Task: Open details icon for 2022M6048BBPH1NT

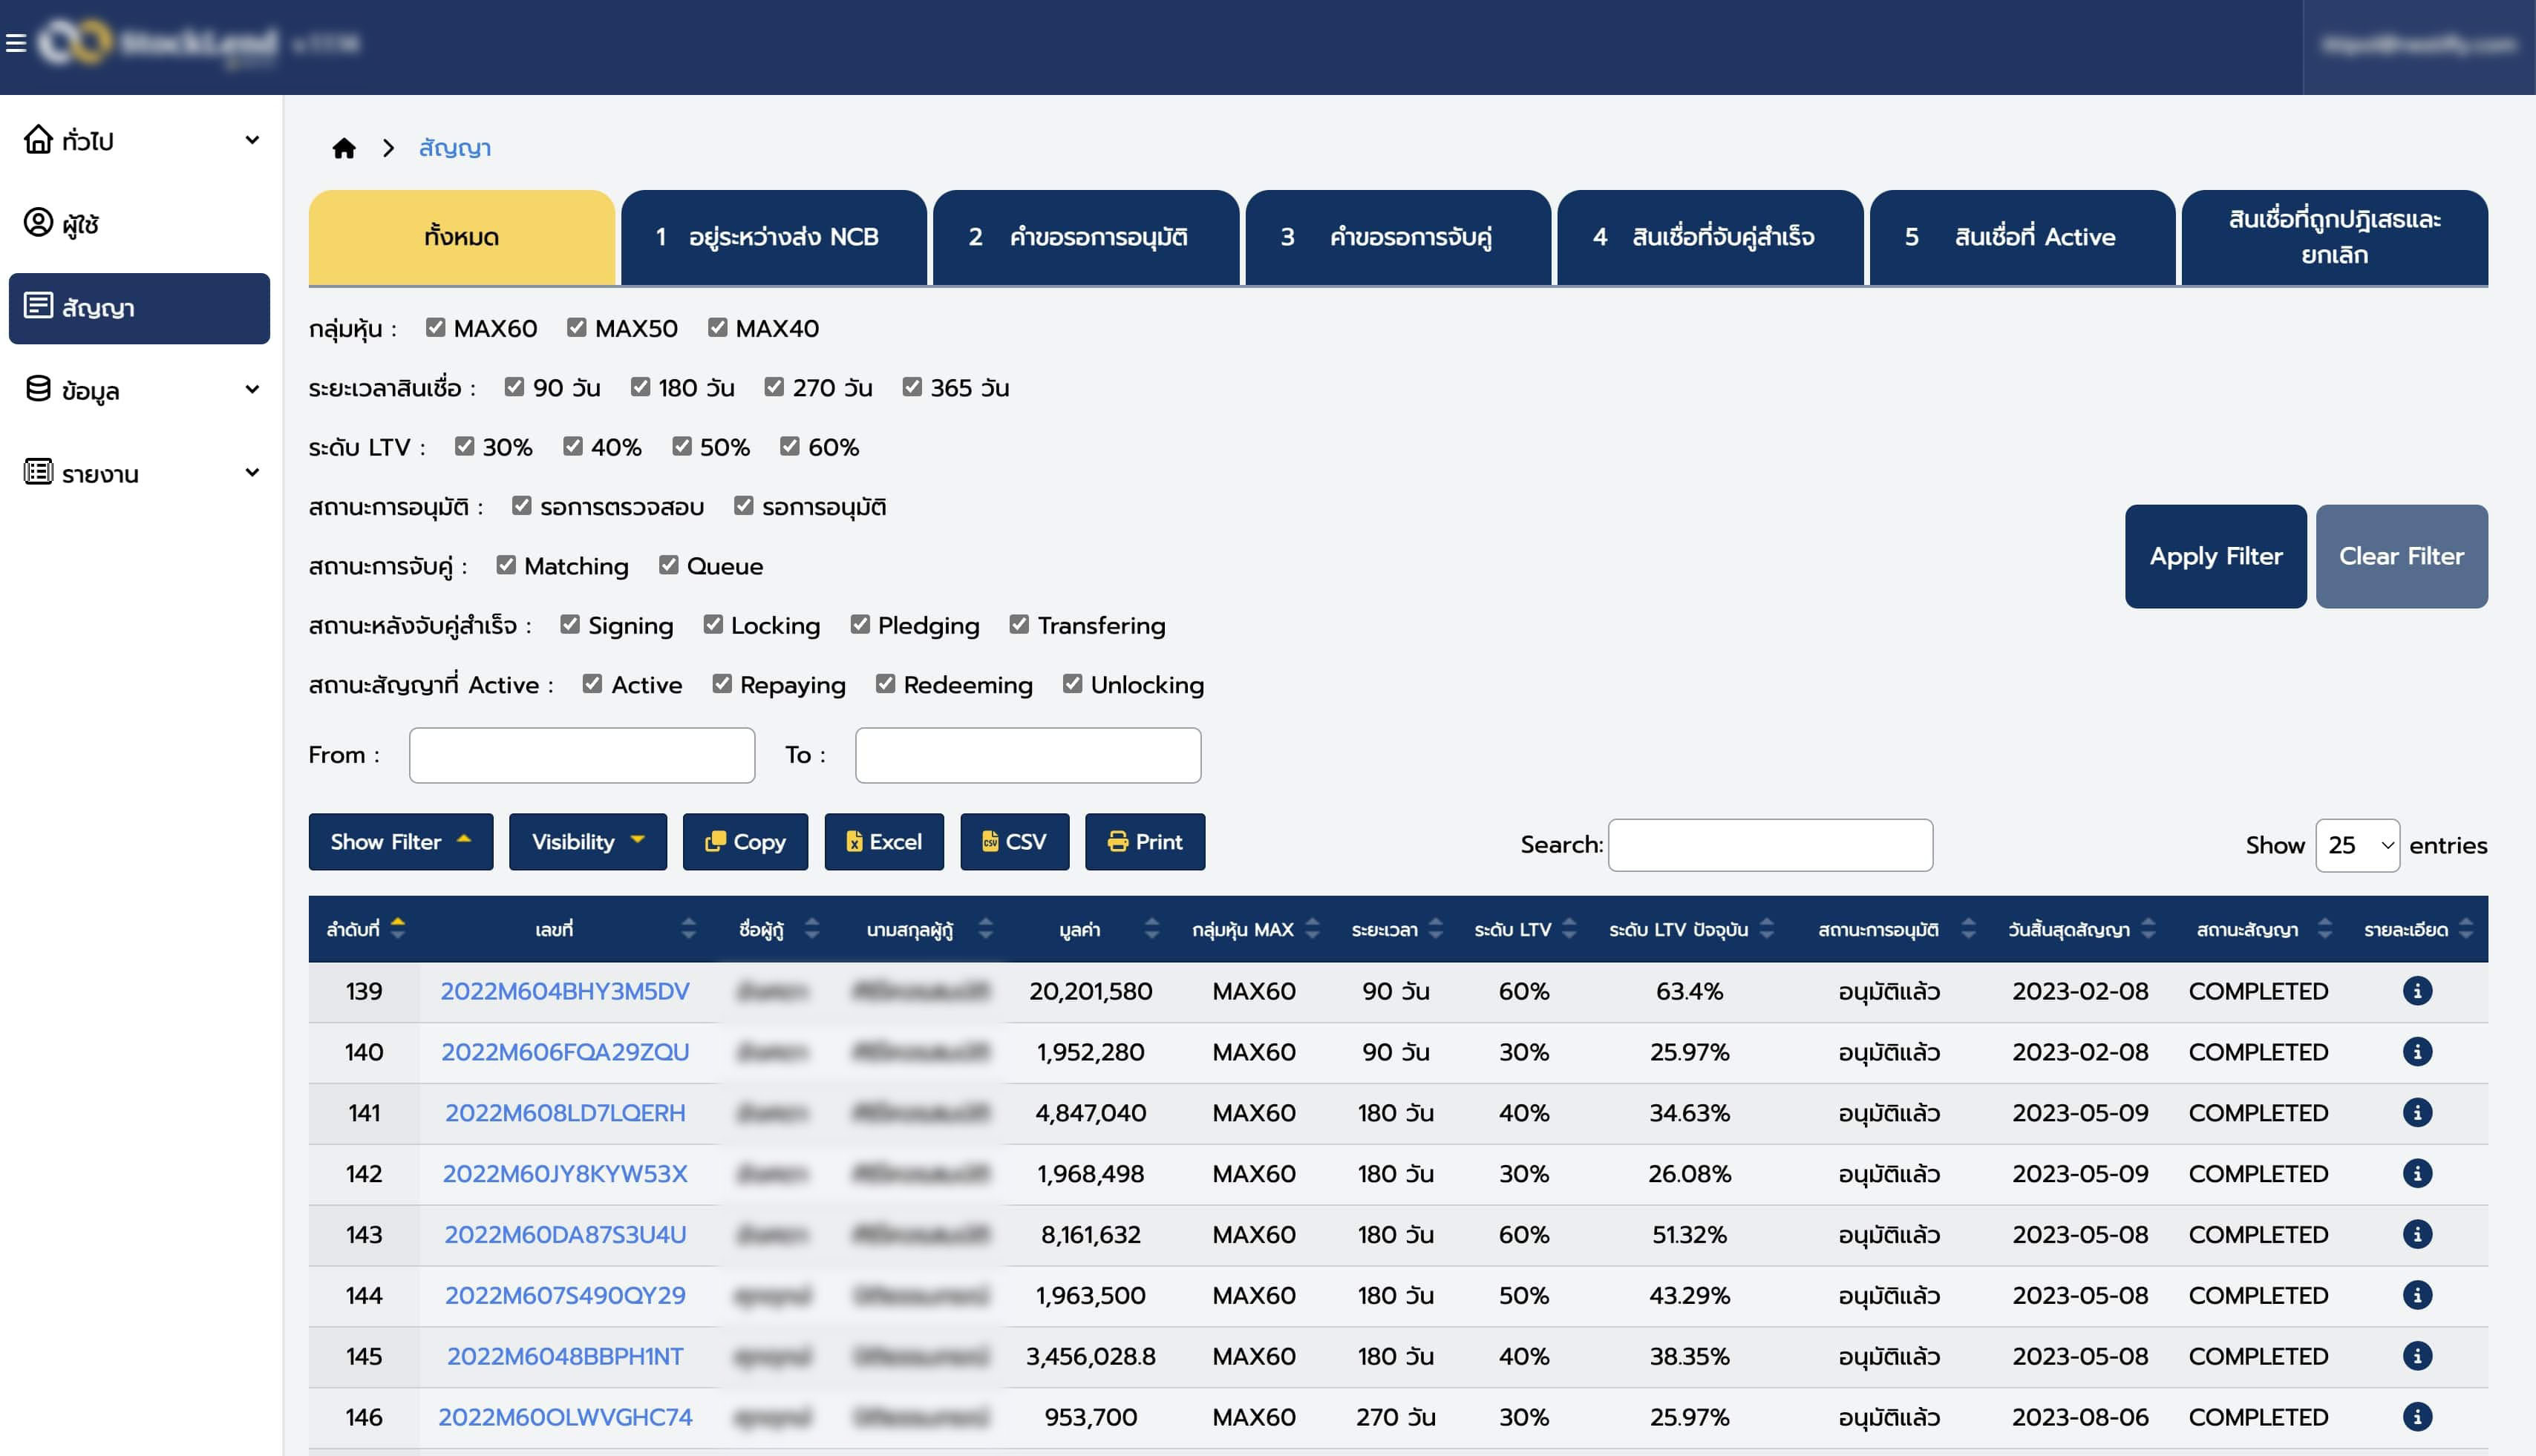Action: coord(2417,1357)
